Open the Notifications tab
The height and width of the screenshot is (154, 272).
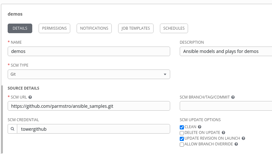[x=94, y=28]
